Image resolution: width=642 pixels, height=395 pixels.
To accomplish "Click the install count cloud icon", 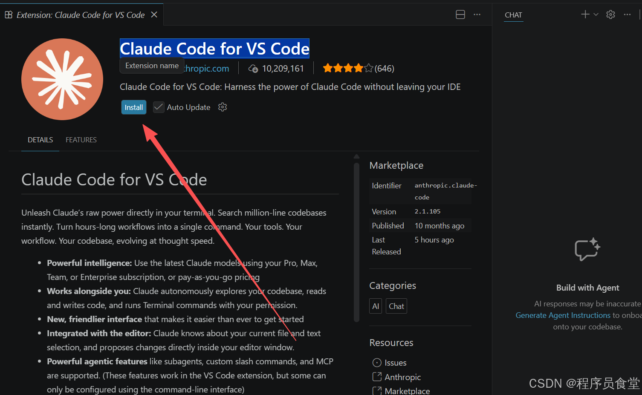I will [253, 69].
